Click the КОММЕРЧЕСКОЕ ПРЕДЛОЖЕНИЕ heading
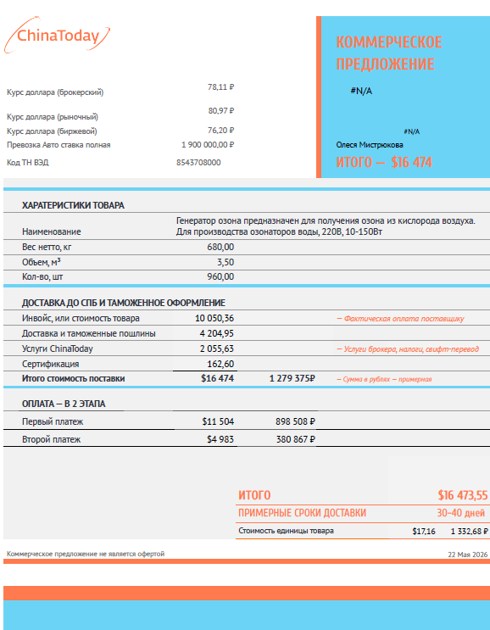This screenshot has height=630, width=490. pos(389,53)
